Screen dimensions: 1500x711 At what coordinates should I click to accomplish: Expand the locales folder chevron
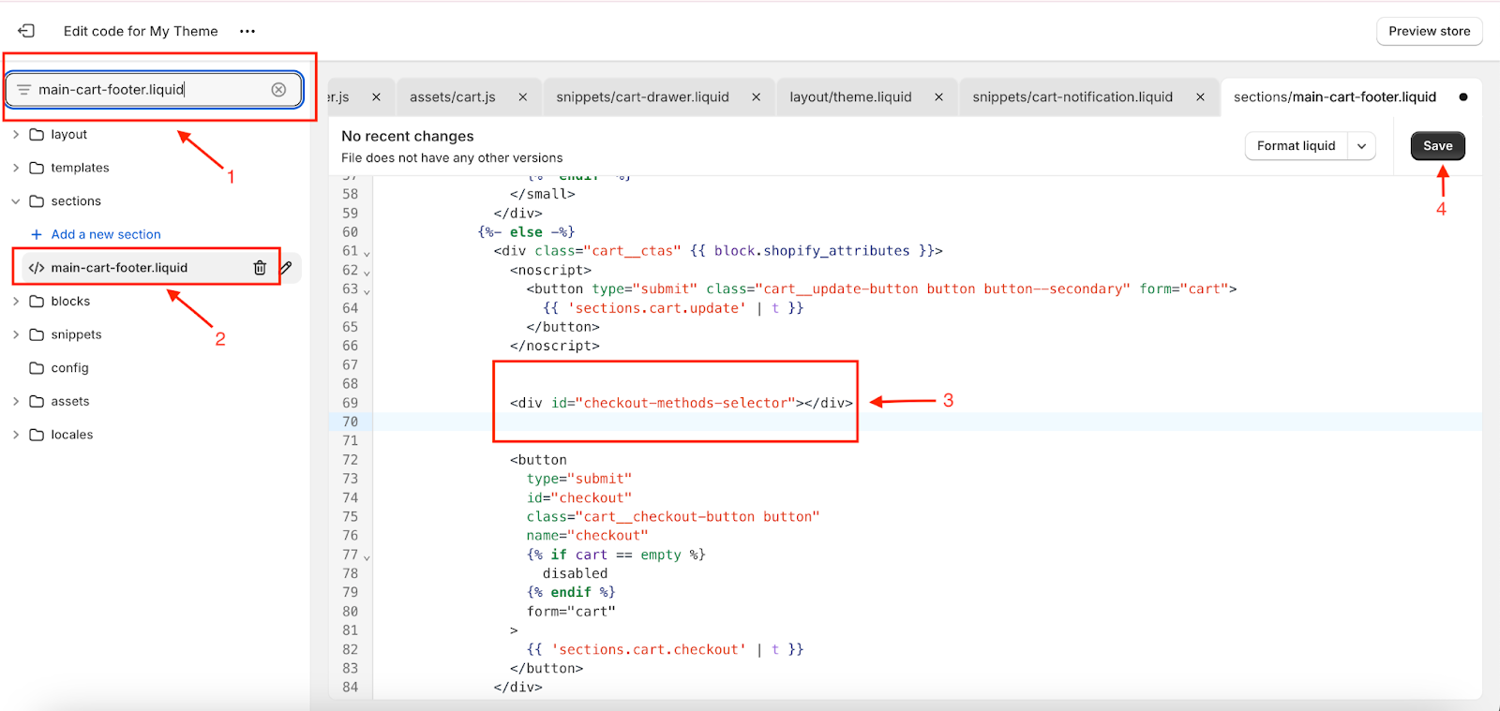16,435
